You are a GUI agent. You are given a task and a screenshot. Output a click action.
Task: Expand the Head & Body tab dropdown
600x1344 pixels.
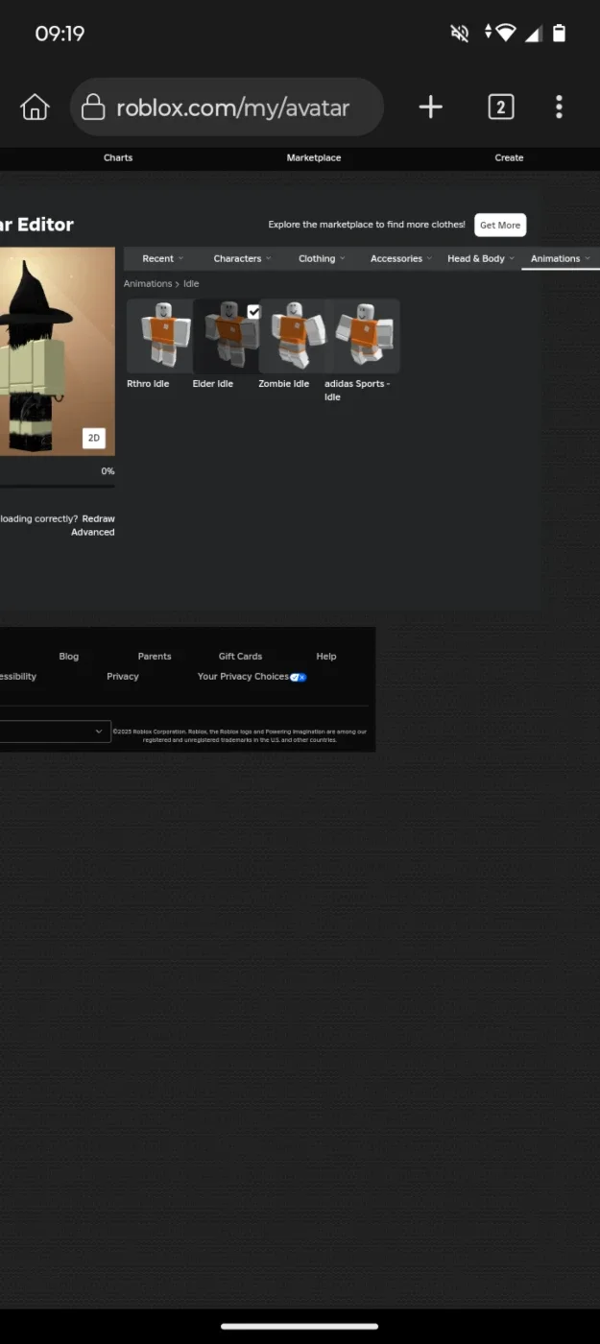(481, 258)
